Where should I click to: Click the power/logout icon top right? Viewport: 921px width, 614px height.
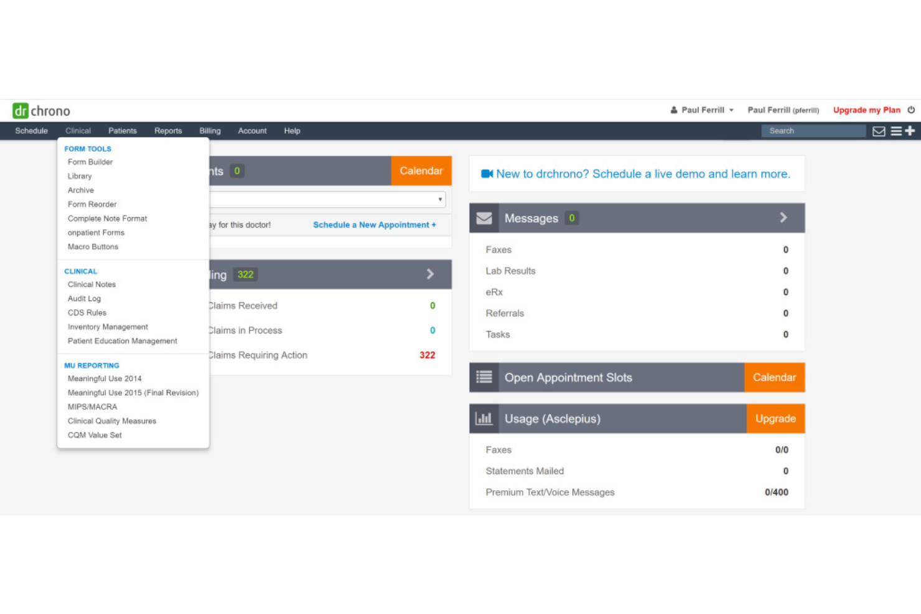911,109
